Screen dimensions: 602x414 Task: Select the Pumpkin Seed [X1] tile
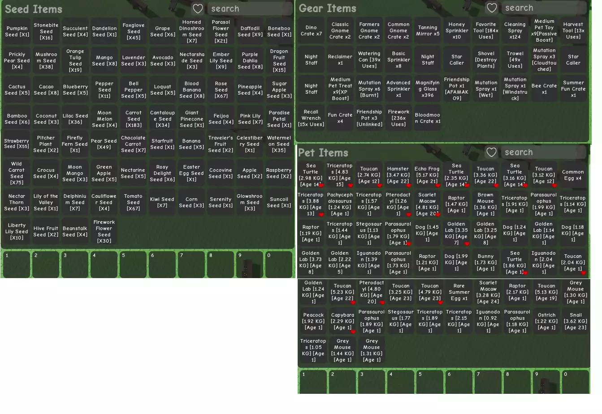click(x=17, y=31)
